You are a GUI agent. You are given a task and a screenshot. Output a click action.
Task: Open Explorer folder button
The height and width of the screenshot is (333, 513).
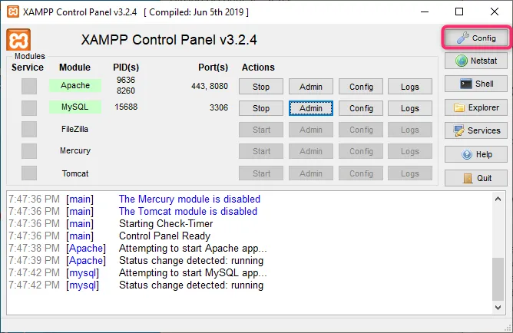pos(476,107)
